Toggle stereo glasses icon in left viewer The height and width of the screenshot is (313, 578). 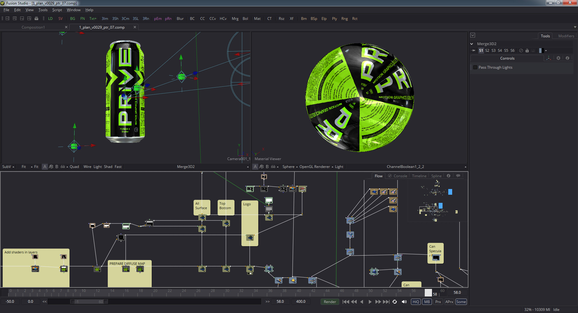63,166
